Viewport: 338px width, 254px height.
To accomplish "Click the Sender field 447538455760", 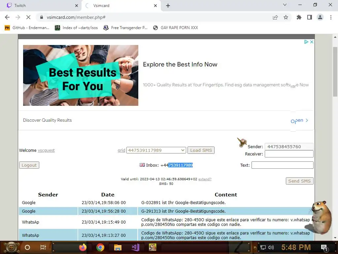I will coord(289,147).
